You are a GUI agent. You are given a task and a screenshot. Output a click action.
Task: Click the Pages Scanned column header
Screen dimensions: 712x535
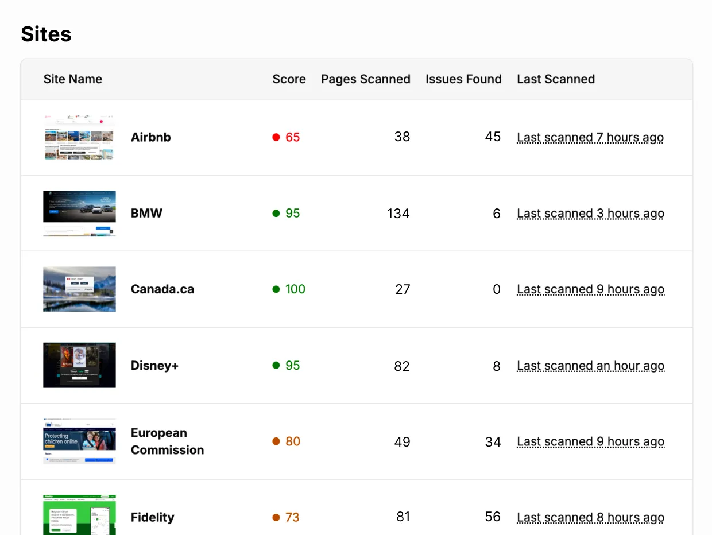pos(366,79)
